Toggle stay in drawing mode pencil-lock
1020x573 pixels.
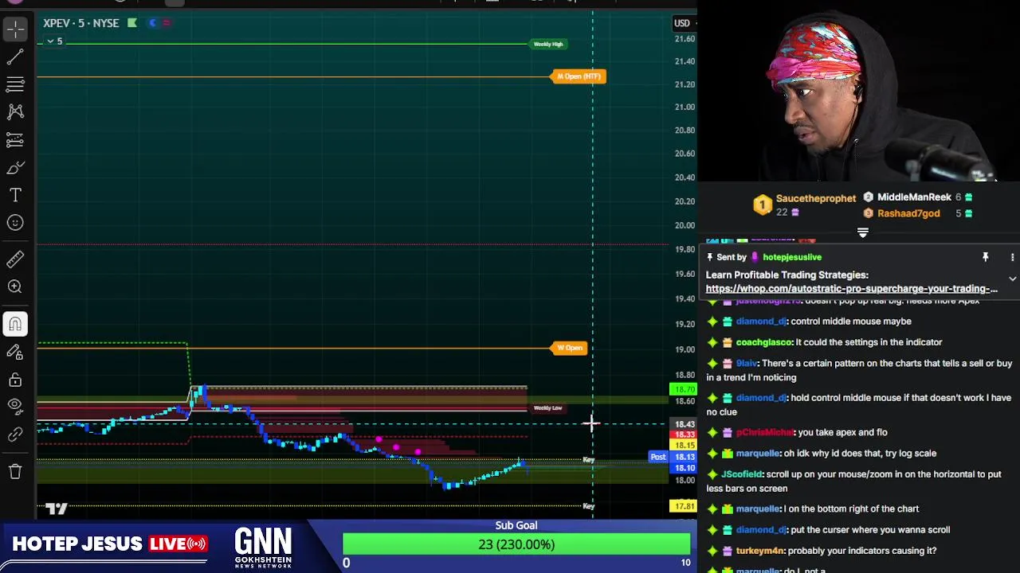pos(15,352)
